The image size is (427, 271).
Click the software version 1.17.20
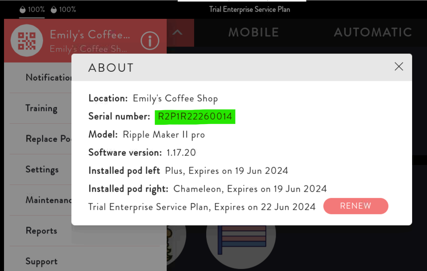(x=181, y=153)
